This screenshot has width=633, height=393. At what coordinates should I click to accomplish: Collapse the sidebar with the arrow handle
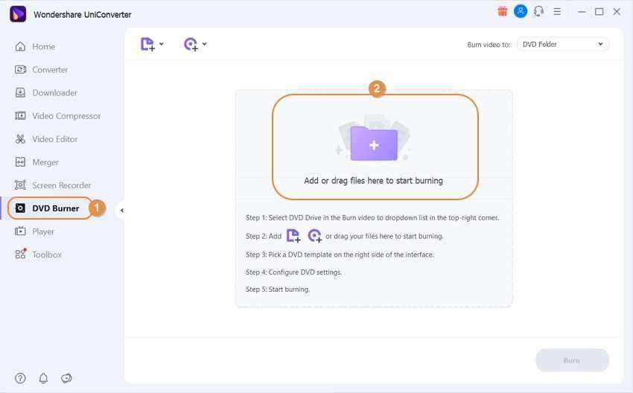pos(122,210)
